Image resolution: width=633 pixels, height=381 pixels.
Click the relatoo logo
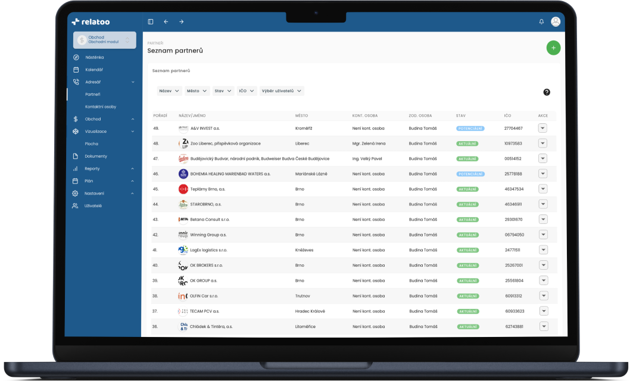(x=91, y=21)
